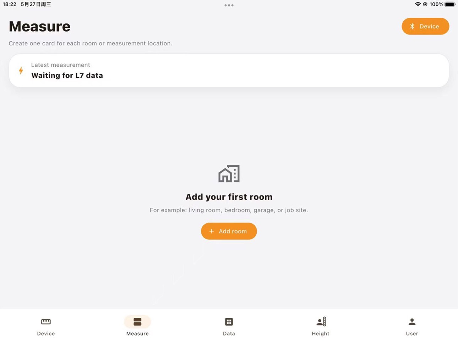Go to the Height tab
This screenshot has width=458, height=343.
click(x=321, y=327)
